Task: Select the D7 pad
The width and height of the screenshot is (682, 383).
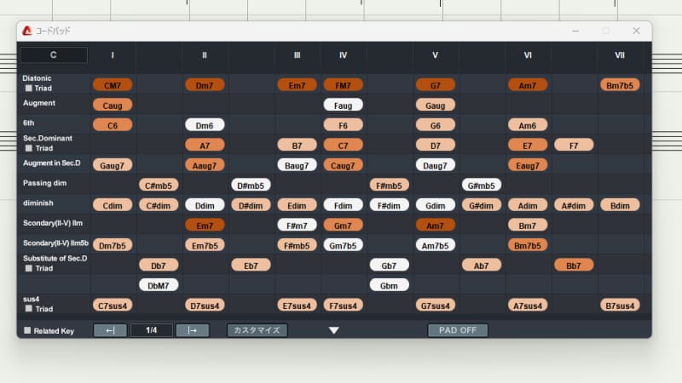Action: click(435, 145)
